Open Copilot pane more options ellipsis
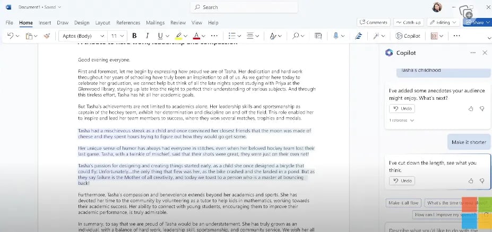Viewport: 492px width, 232px height. click(x=473, y=53)
